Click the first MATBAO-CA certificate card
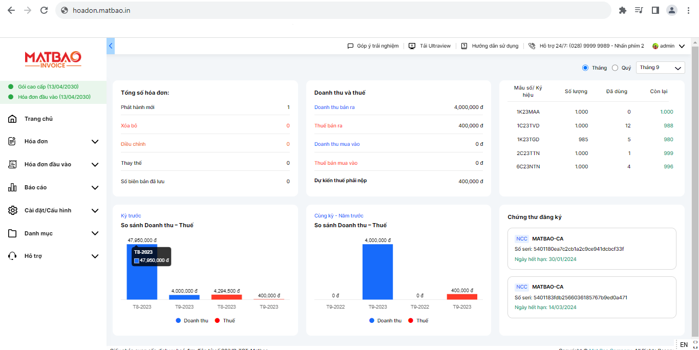This screenshot has width=699, height=350. tap(591, 249)
